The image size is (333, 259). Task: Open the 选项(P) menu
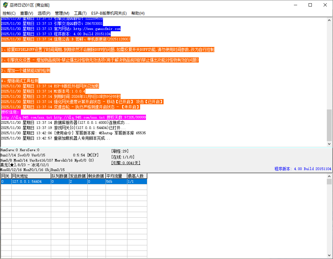click(x=44, y=13)
